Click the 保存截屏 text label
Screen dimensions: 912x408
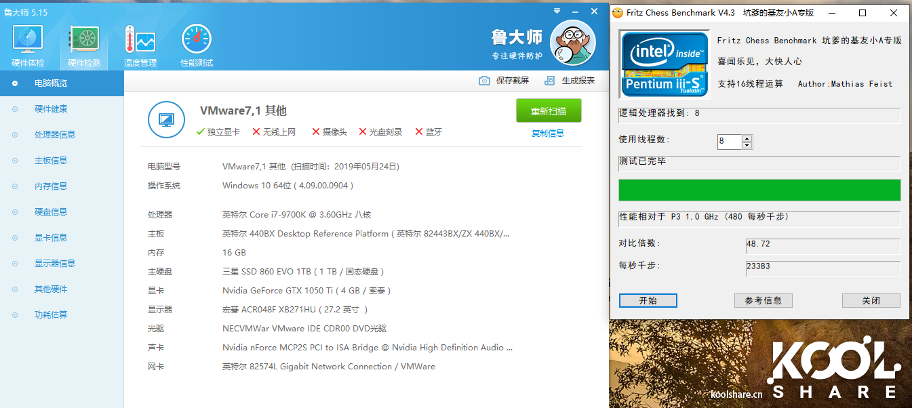[513, 81]
